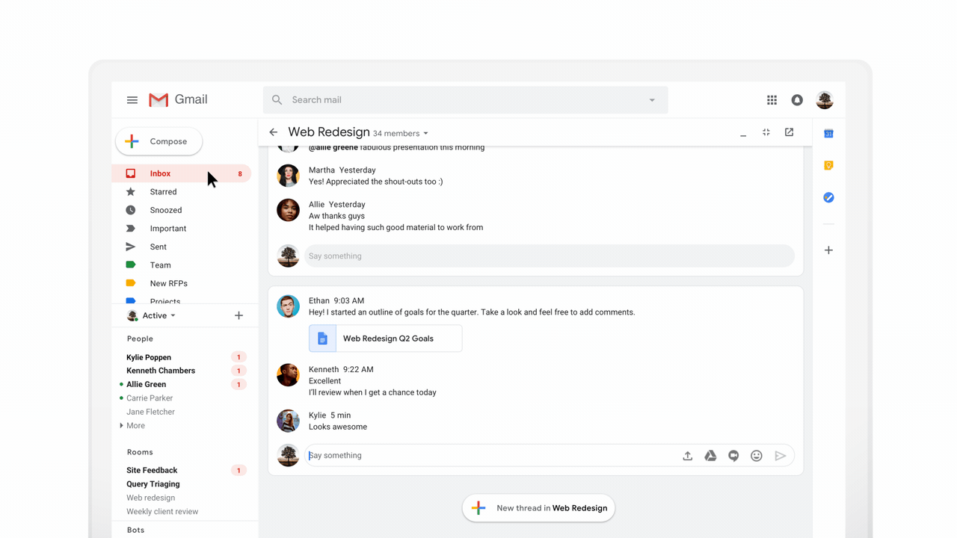This screenshot has height=538, width=957.
Task: Open chat in pop-out window
Action: click(789, 132)
